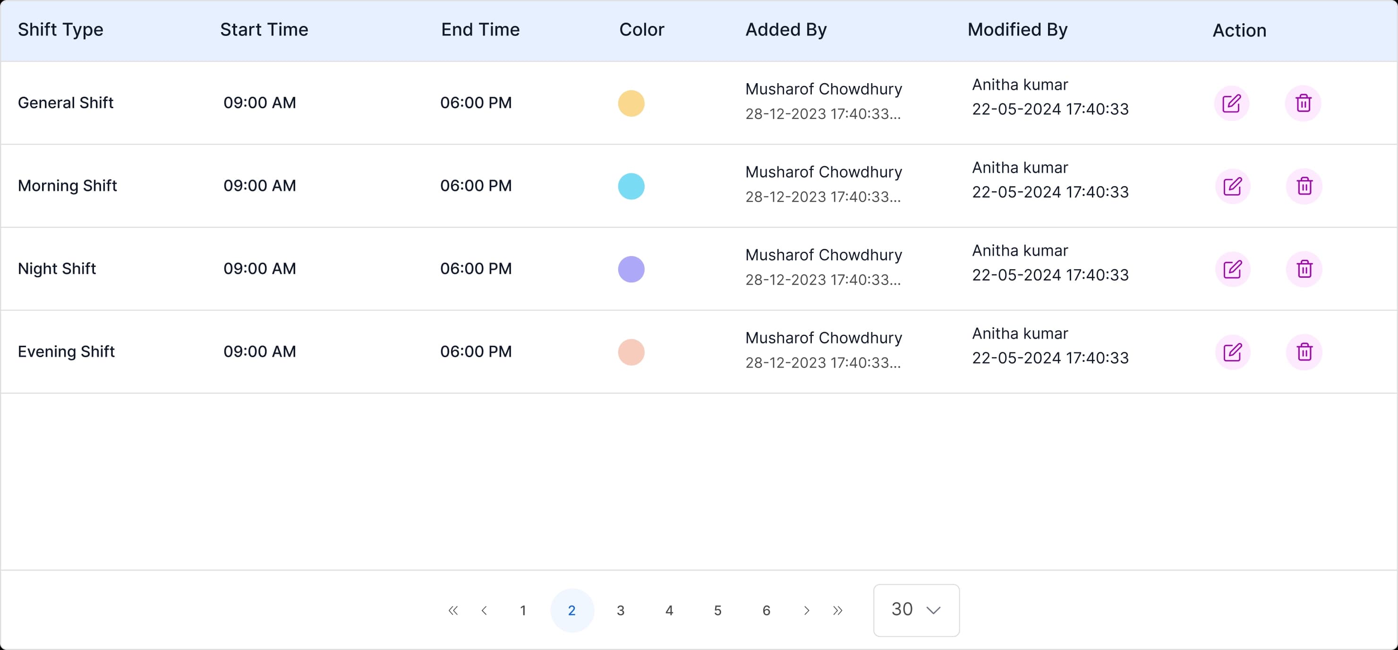Open the rows-per-page dropdown showing 30
1398x650 pixels.
click(915, 610)
